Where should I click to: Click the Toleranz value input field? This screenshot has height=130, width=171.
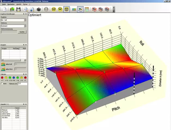pyautogui.click(x=22, y=83)
